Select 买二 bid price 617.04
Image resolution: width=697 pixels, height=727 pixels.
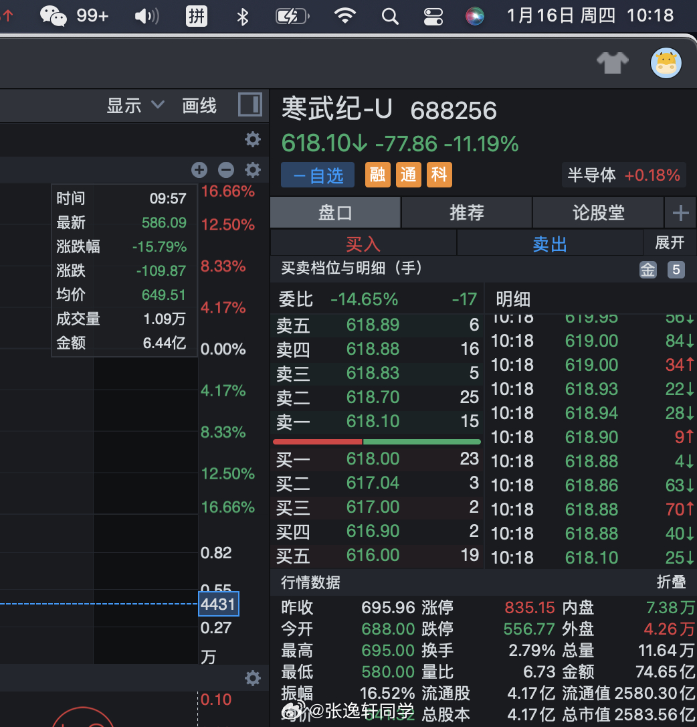coord(377,483)
